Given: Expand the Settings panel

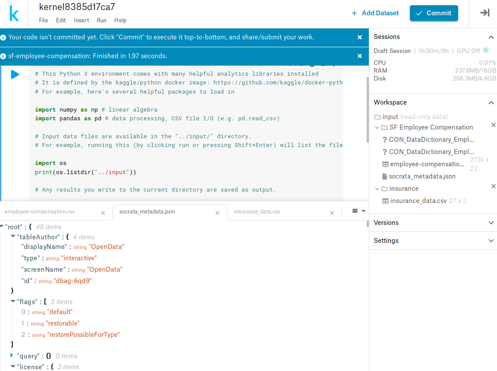Looking at the screenshot, I should [x=491, y=241].
